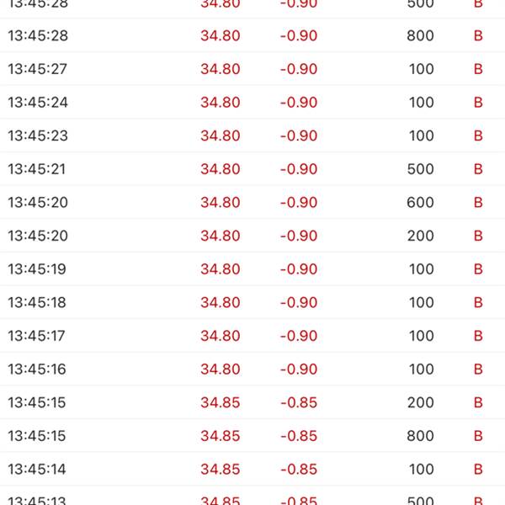505x505 pixels.
Task: Open the trade at 13:45:23
Action: point(252,136)
